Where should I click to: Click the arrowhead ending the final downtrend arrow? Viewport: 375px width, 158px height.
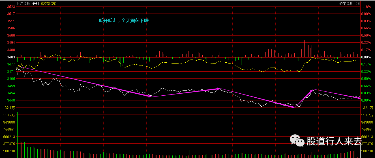tap(359, 98)
